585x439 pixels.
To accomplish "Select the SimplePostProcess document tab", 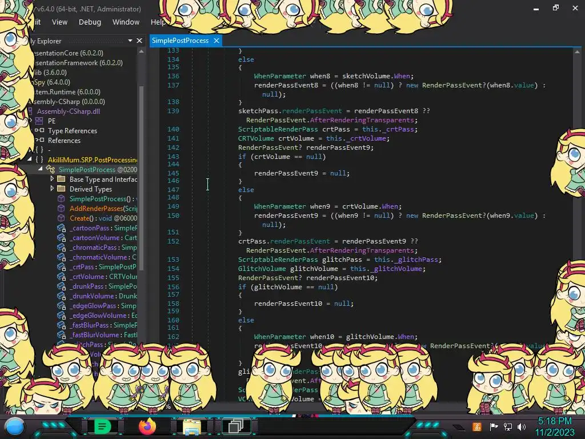I will tap(180, 41).
